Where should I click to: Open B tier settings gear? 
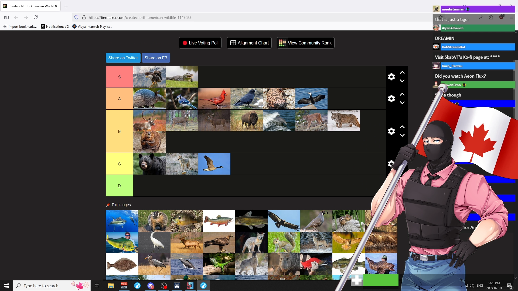391,131
